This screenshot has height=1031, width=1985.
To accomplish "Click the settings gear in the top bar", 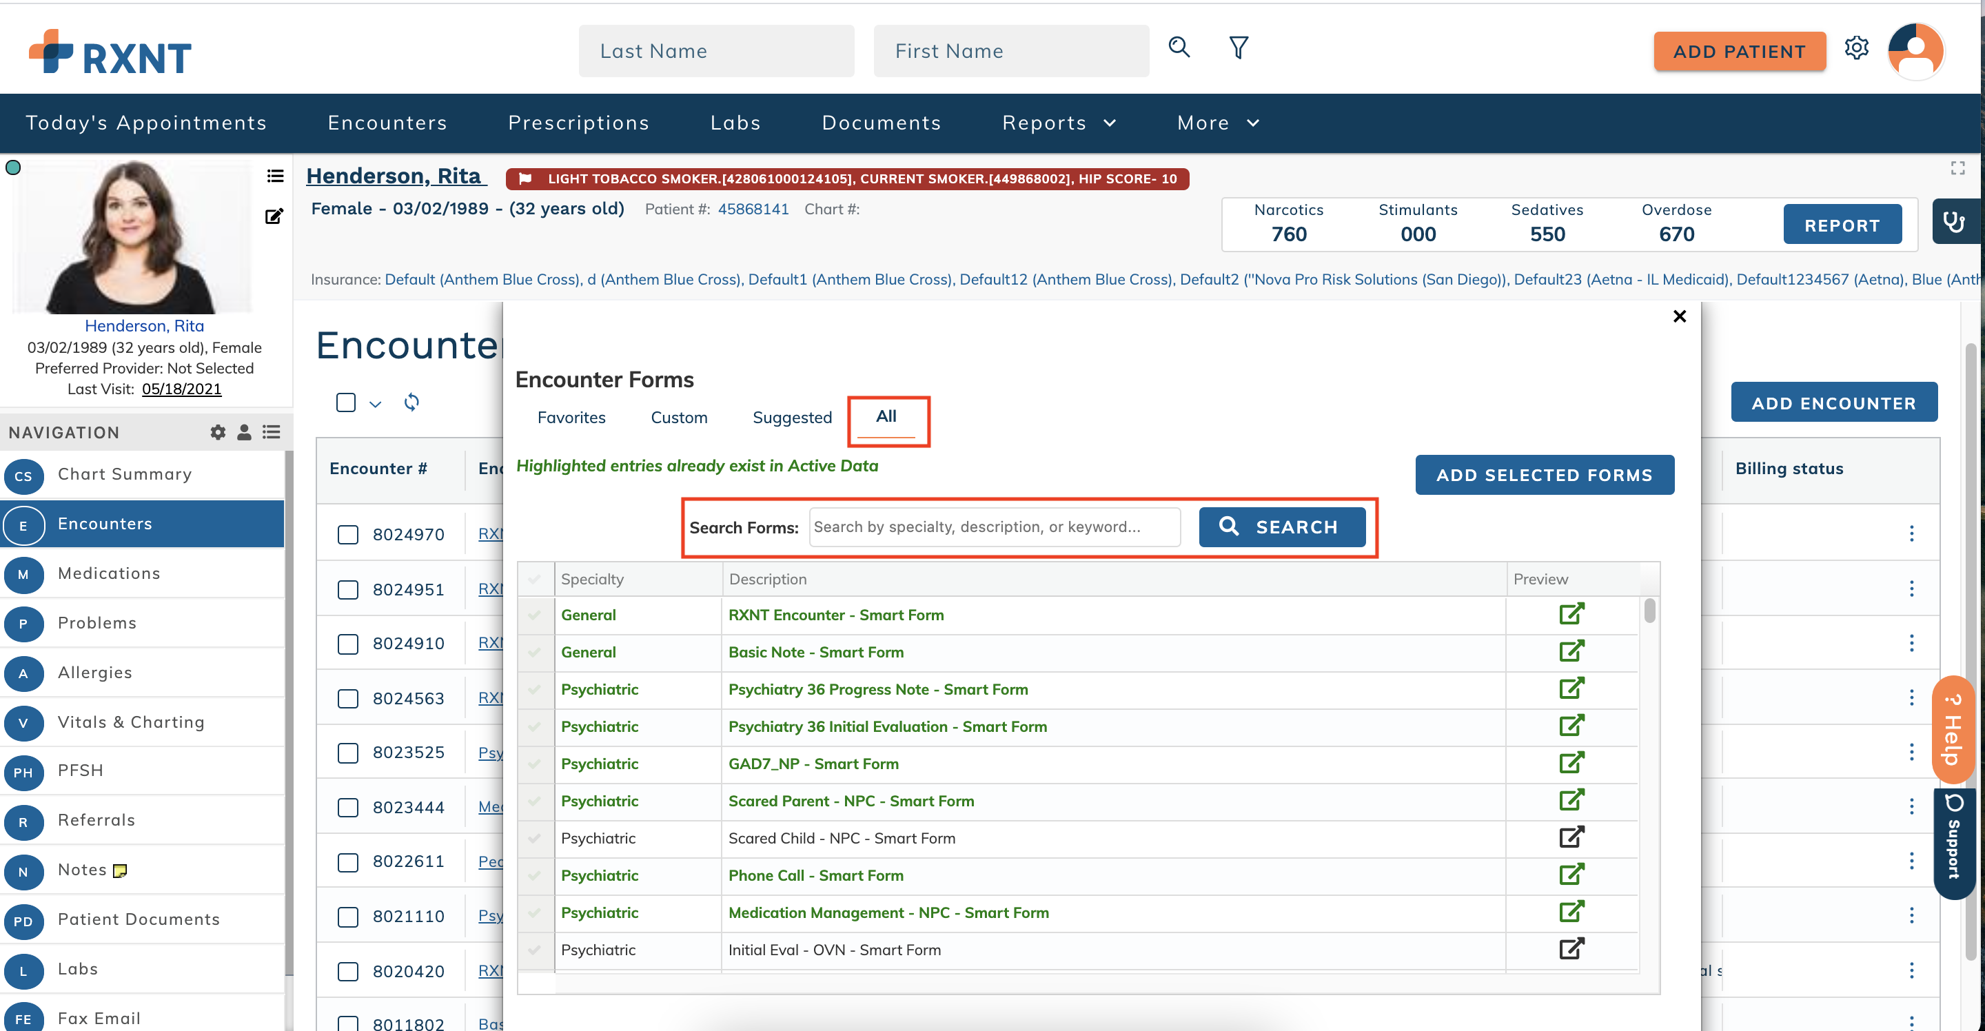I will [x=1857, y=48].
